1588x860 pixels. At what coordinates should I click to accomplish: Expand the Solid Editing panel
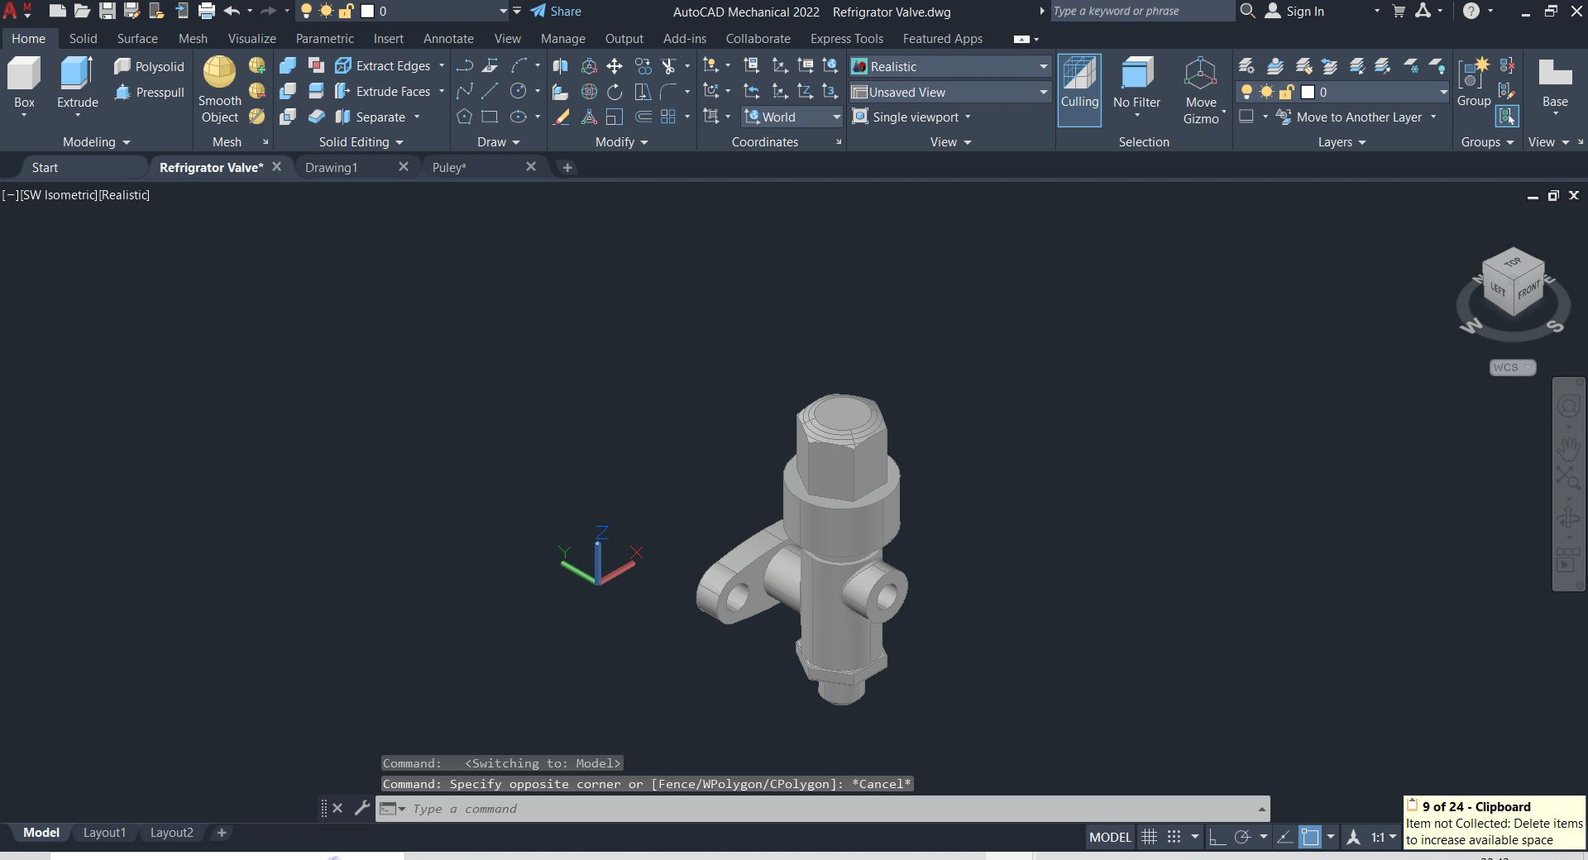pos(361,142)
